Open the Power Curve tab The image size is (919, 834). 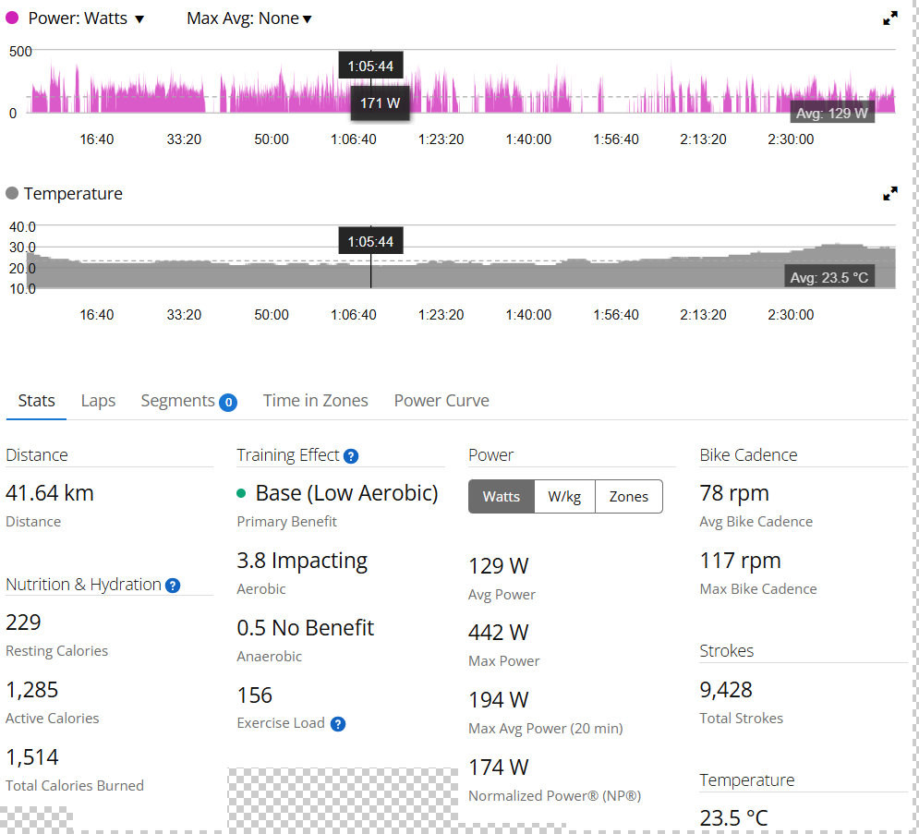[441, 401]
